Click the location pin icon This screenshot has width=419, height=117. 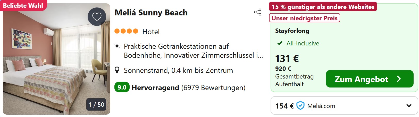[117, 70]
